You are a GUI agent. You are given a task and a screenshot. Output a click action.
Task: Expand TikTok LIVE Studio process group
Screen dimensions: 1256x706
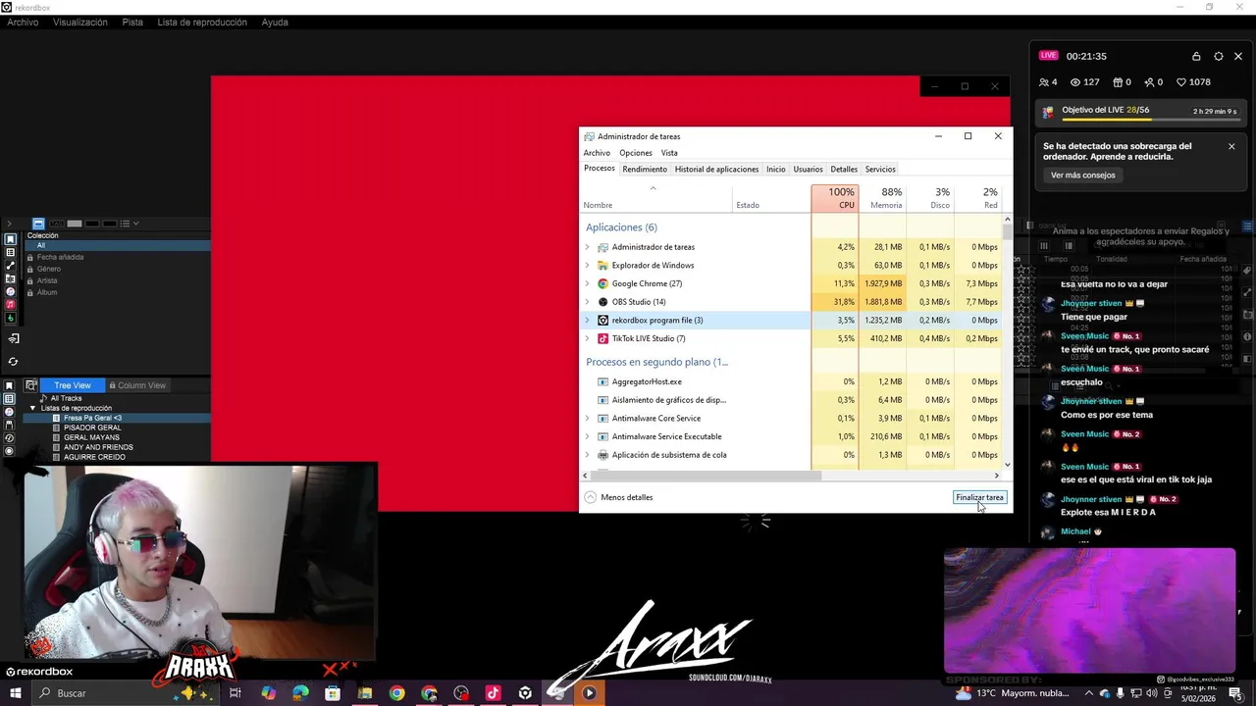click(588, 338)
